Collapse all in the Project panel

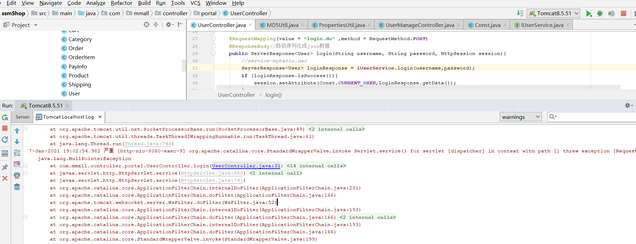pos(156,25)
